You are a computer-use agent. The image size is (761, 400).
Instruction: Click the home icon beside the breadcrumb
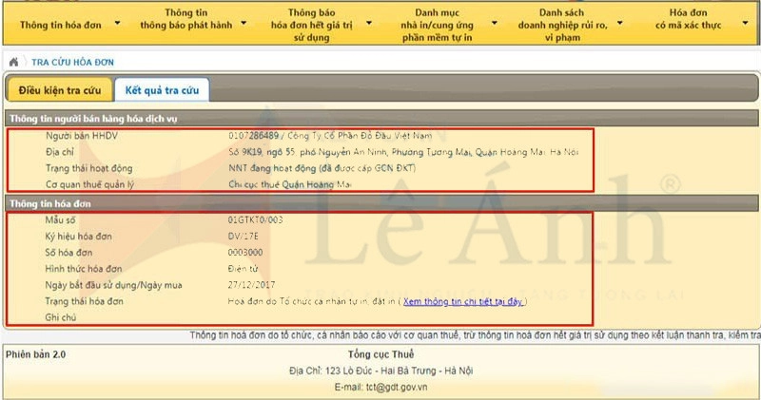[13, 62]
